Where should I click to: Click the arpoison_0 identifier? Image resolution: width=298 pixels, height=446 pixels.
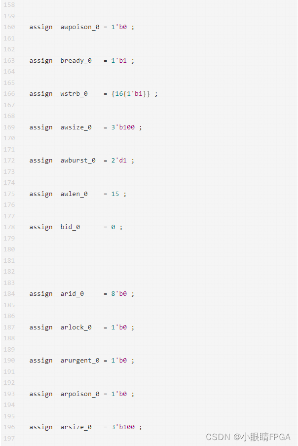coord(79,394)
